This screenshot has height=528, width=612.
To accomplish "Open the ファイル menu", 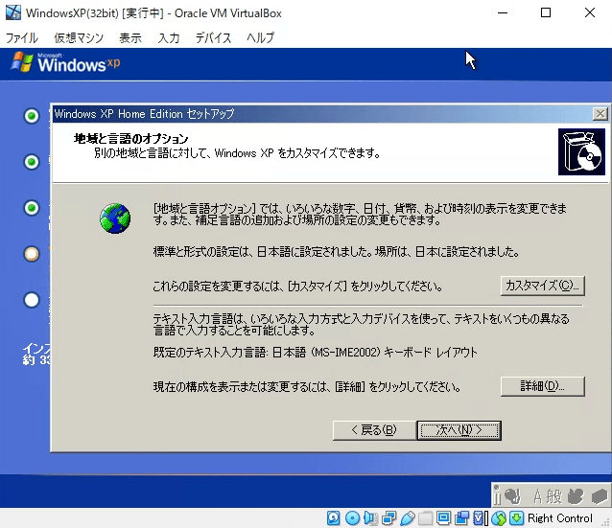I will click(x=21, y=37).
